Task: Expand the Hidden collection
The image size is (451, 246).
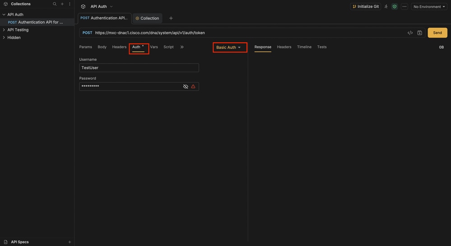Action: click(x=4, y=37)
